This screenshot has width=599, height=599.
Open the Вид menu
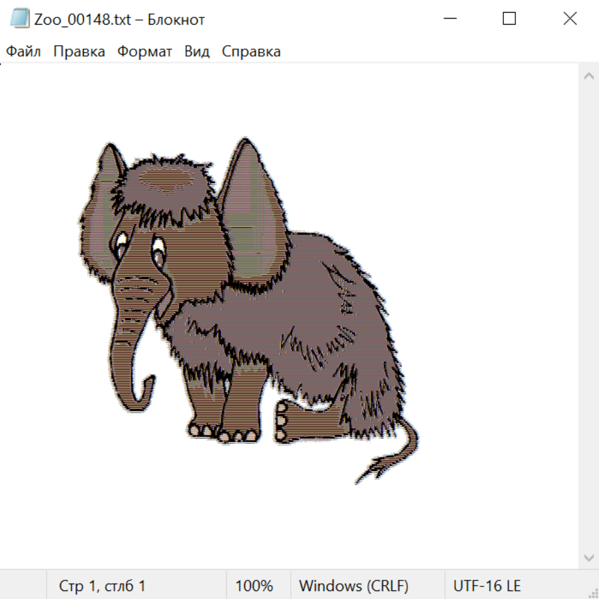197,52
